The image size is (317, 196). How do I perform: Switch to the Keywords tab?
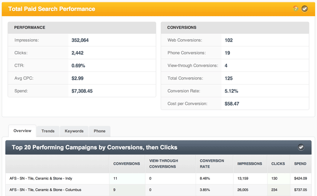point(74,131)
